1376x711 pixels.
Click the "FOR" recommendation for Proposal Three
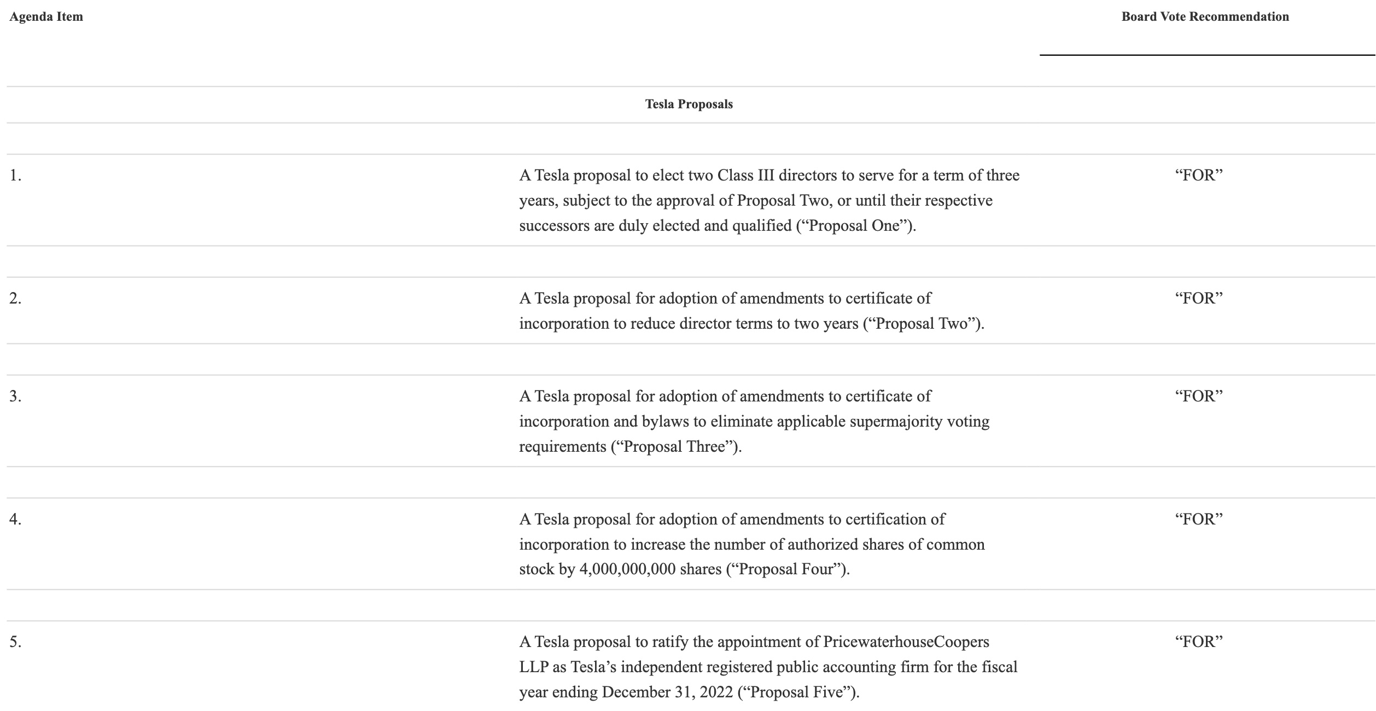1199,397
